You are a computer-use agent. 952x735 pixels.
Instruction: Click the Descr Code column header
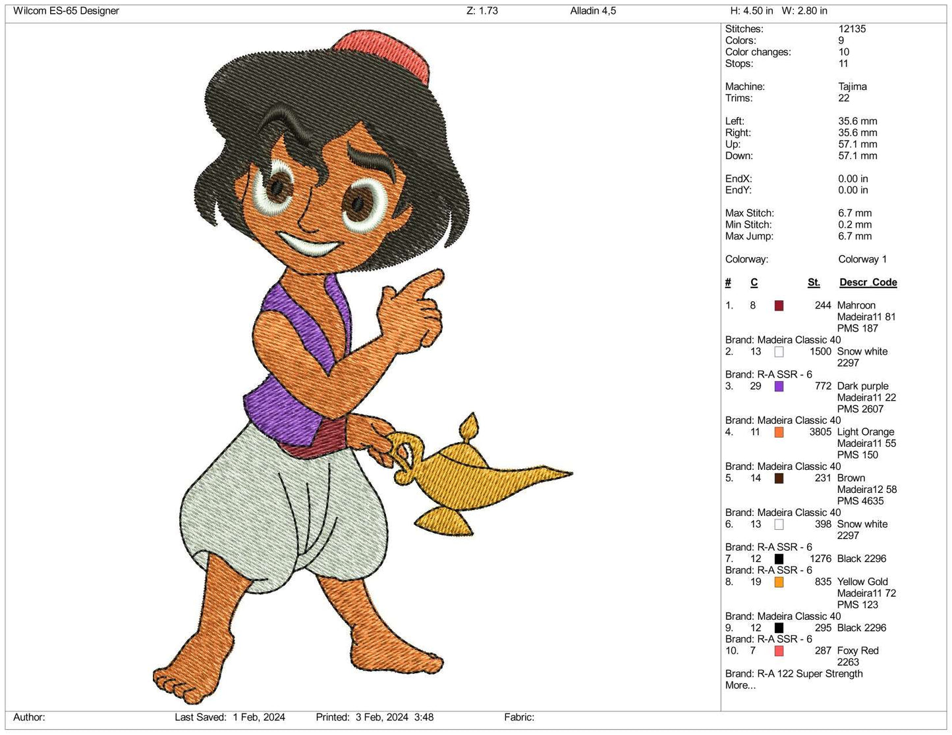click(868, 282)
